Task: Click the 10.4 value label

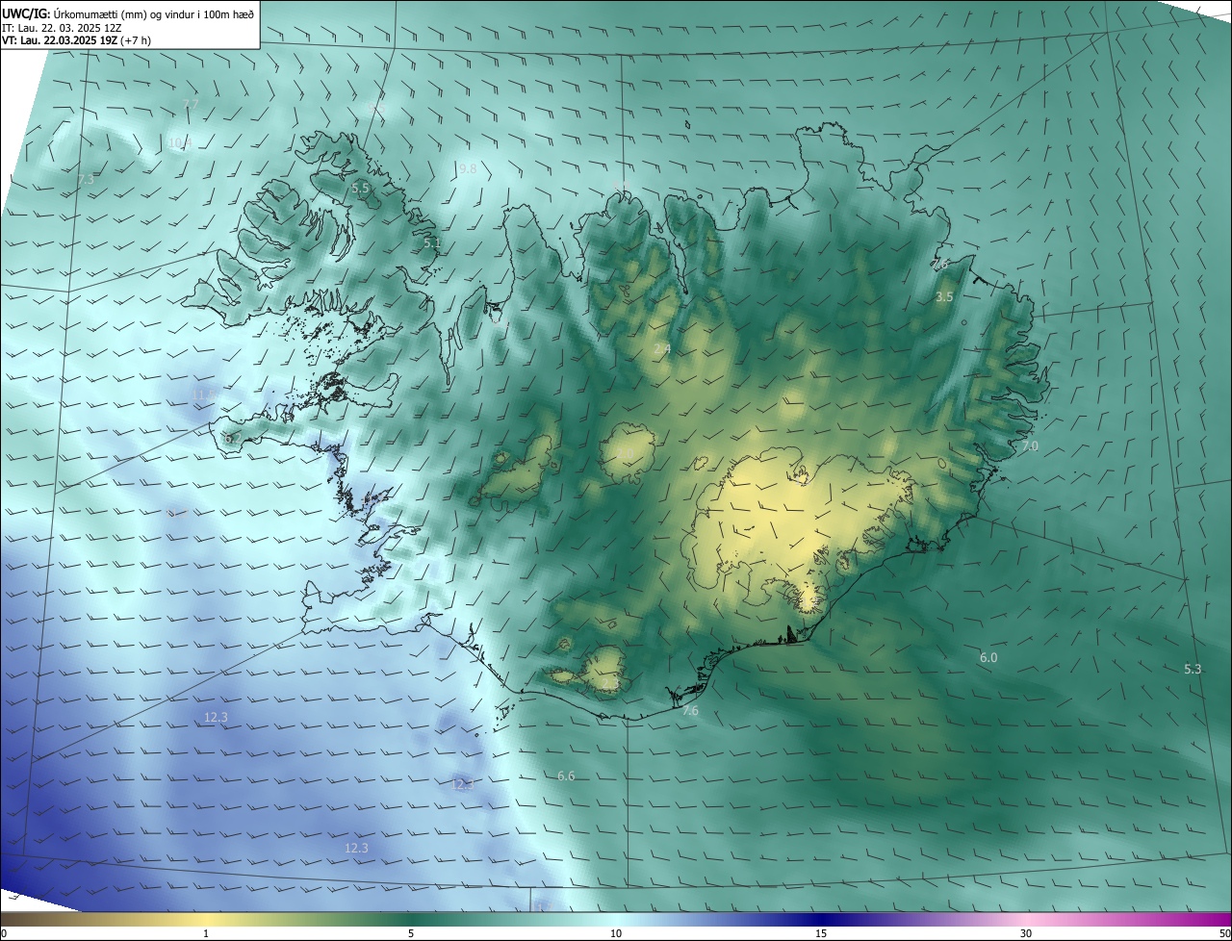Action: (x=180, y=143)
